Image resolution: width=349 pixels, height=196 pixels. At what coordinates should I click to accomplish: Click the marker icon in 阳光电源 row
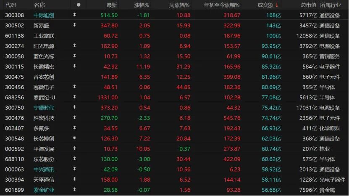pos(75,45)
